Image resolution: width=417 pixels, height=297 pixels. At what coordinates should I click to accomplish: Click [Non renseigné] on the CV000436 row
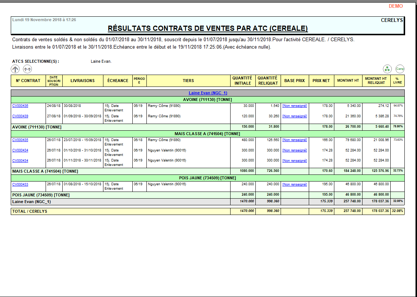click(295, 106)
